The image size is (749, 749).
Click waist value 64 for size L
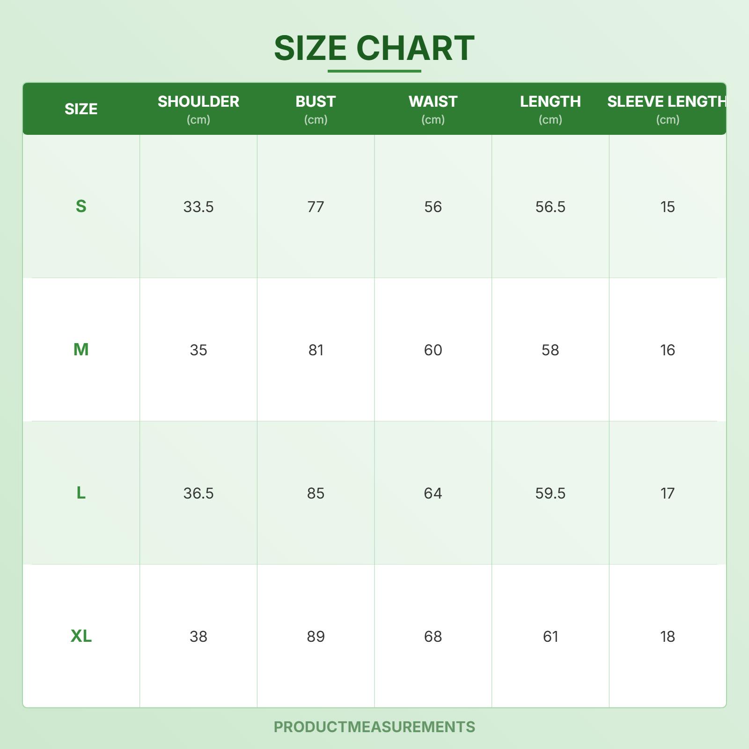(x=433, y=493)
